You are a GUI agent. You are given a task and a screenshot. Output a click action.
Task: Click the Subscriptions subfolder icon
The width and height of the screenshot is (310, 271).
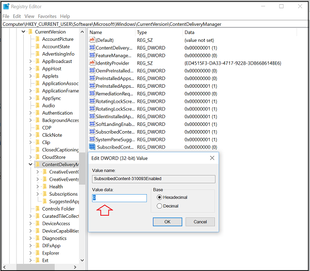(x=44, y=194)
